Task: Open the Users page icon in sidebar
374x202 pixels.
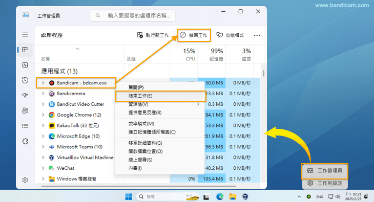Action: [x=25, y=110]
